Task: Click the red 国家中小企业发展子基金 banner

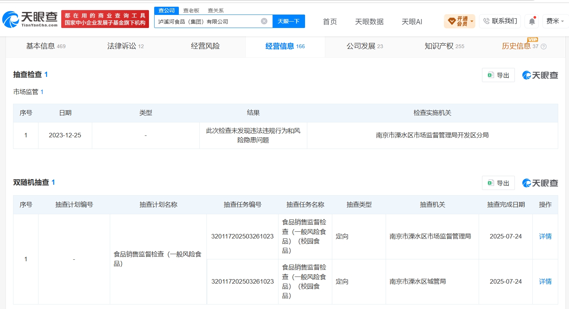Action: coord(105,19)
